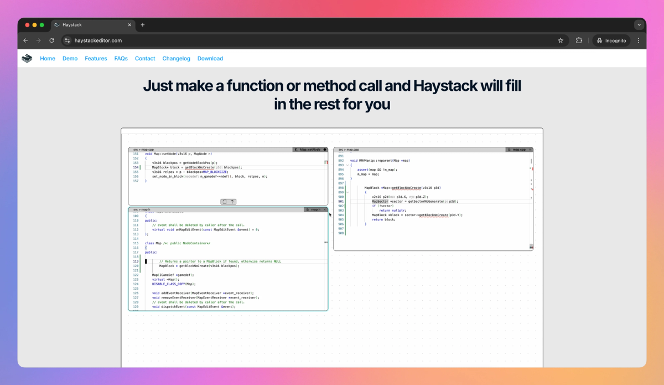Close the Haystack browser tab
Image resolution: width=664 pixels, height=385 pixels.
point(129,25)
